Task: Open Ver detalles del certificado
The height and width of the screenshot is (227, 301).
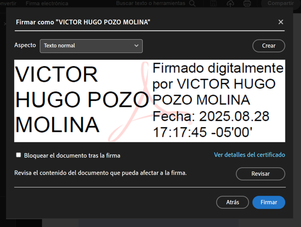Action: pos(249,155)
